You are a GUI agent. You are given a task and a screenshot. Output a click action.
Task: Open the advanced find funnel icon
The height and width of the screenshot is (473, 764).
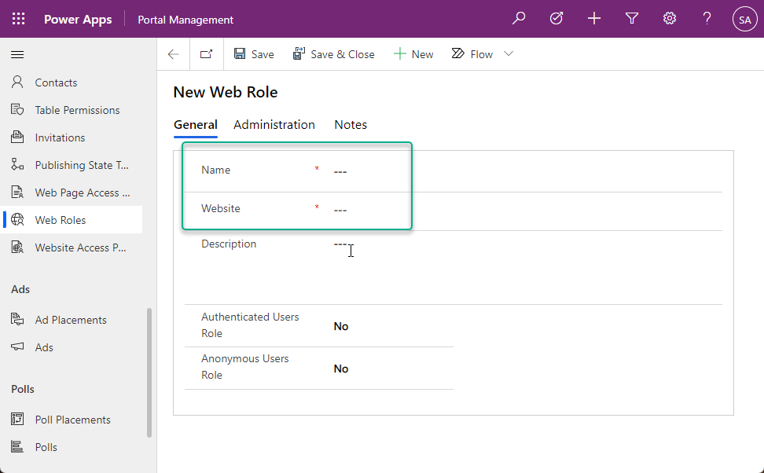632,19
